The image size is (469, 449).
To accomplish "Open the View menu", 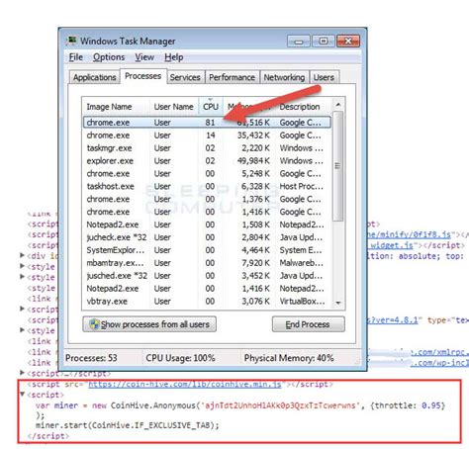I will tap(144, 57).
